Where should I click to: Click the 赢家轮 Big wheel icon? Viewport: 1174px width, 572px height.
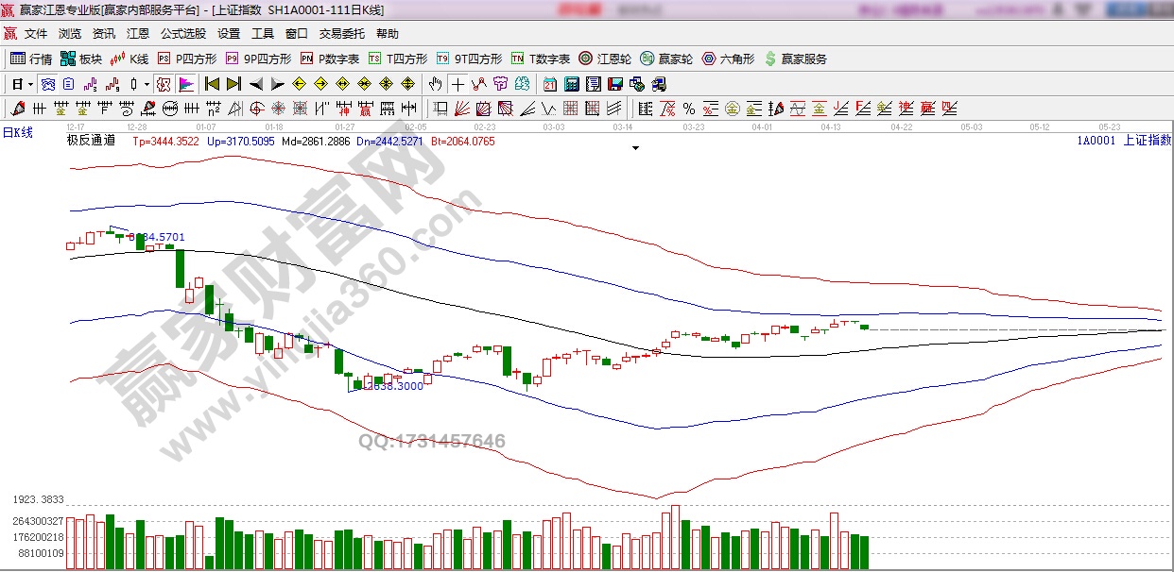pos(665,59)
